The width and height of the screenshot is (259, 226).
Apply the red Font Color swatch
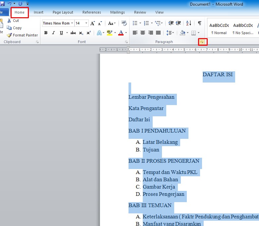pos(120,33)
